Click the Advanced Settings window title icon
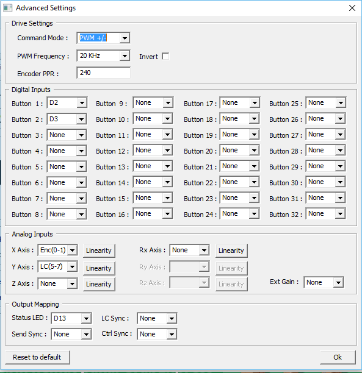 tap(7, 8)
